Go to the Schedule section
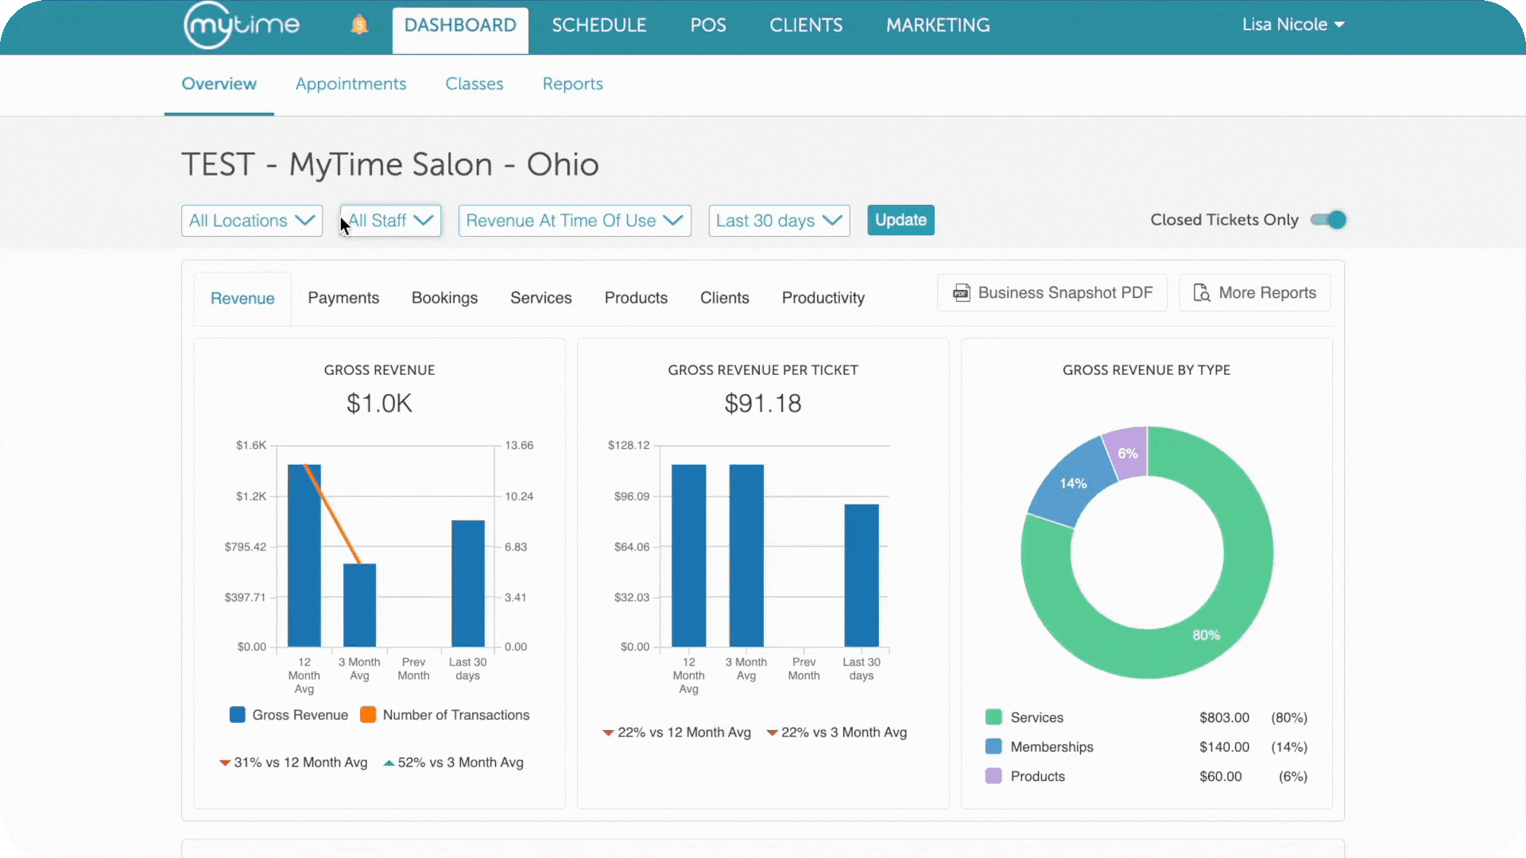 599,25
